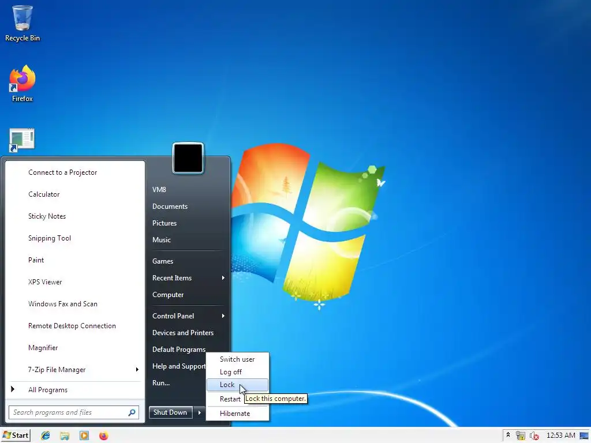Show hidden system tray icons
The height and width of the screenshot is (443, 591).
(x=508, y=435)
